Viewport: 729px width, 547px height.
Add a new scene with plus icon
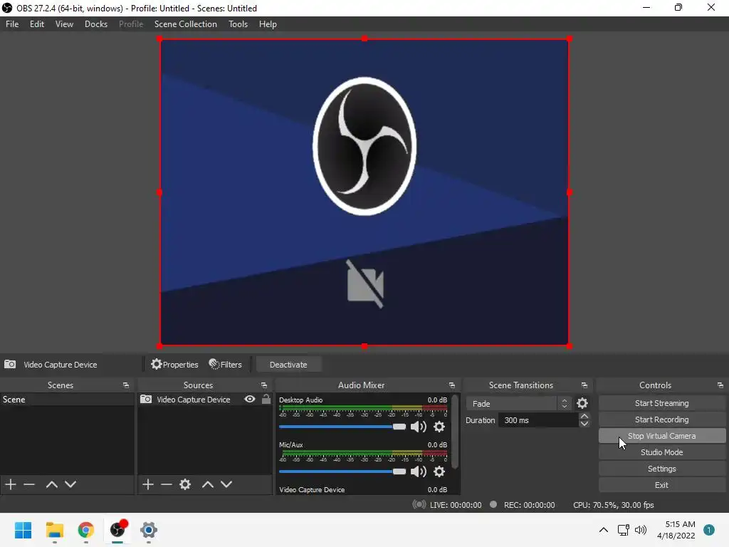11,484
